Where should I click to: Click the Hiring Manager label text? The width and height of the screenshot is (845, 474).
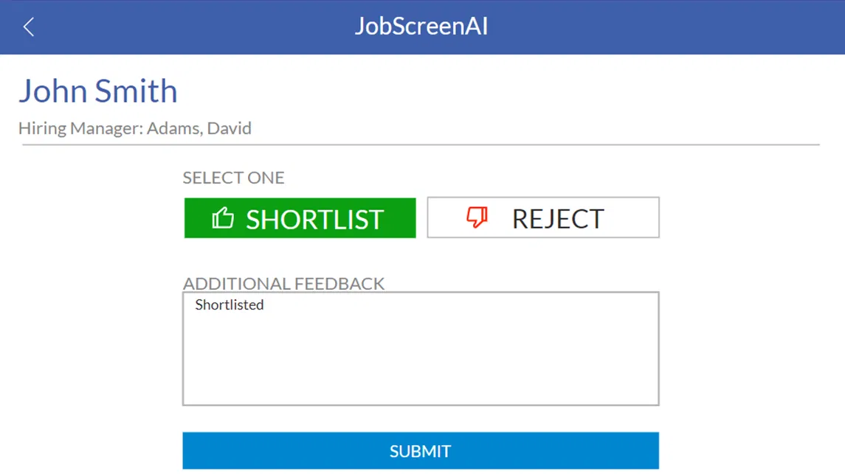pyautogui.click(x=80, y=128)
